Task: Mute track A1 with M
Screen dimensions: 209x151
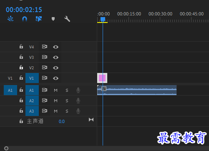Action: tap(55, 91)
